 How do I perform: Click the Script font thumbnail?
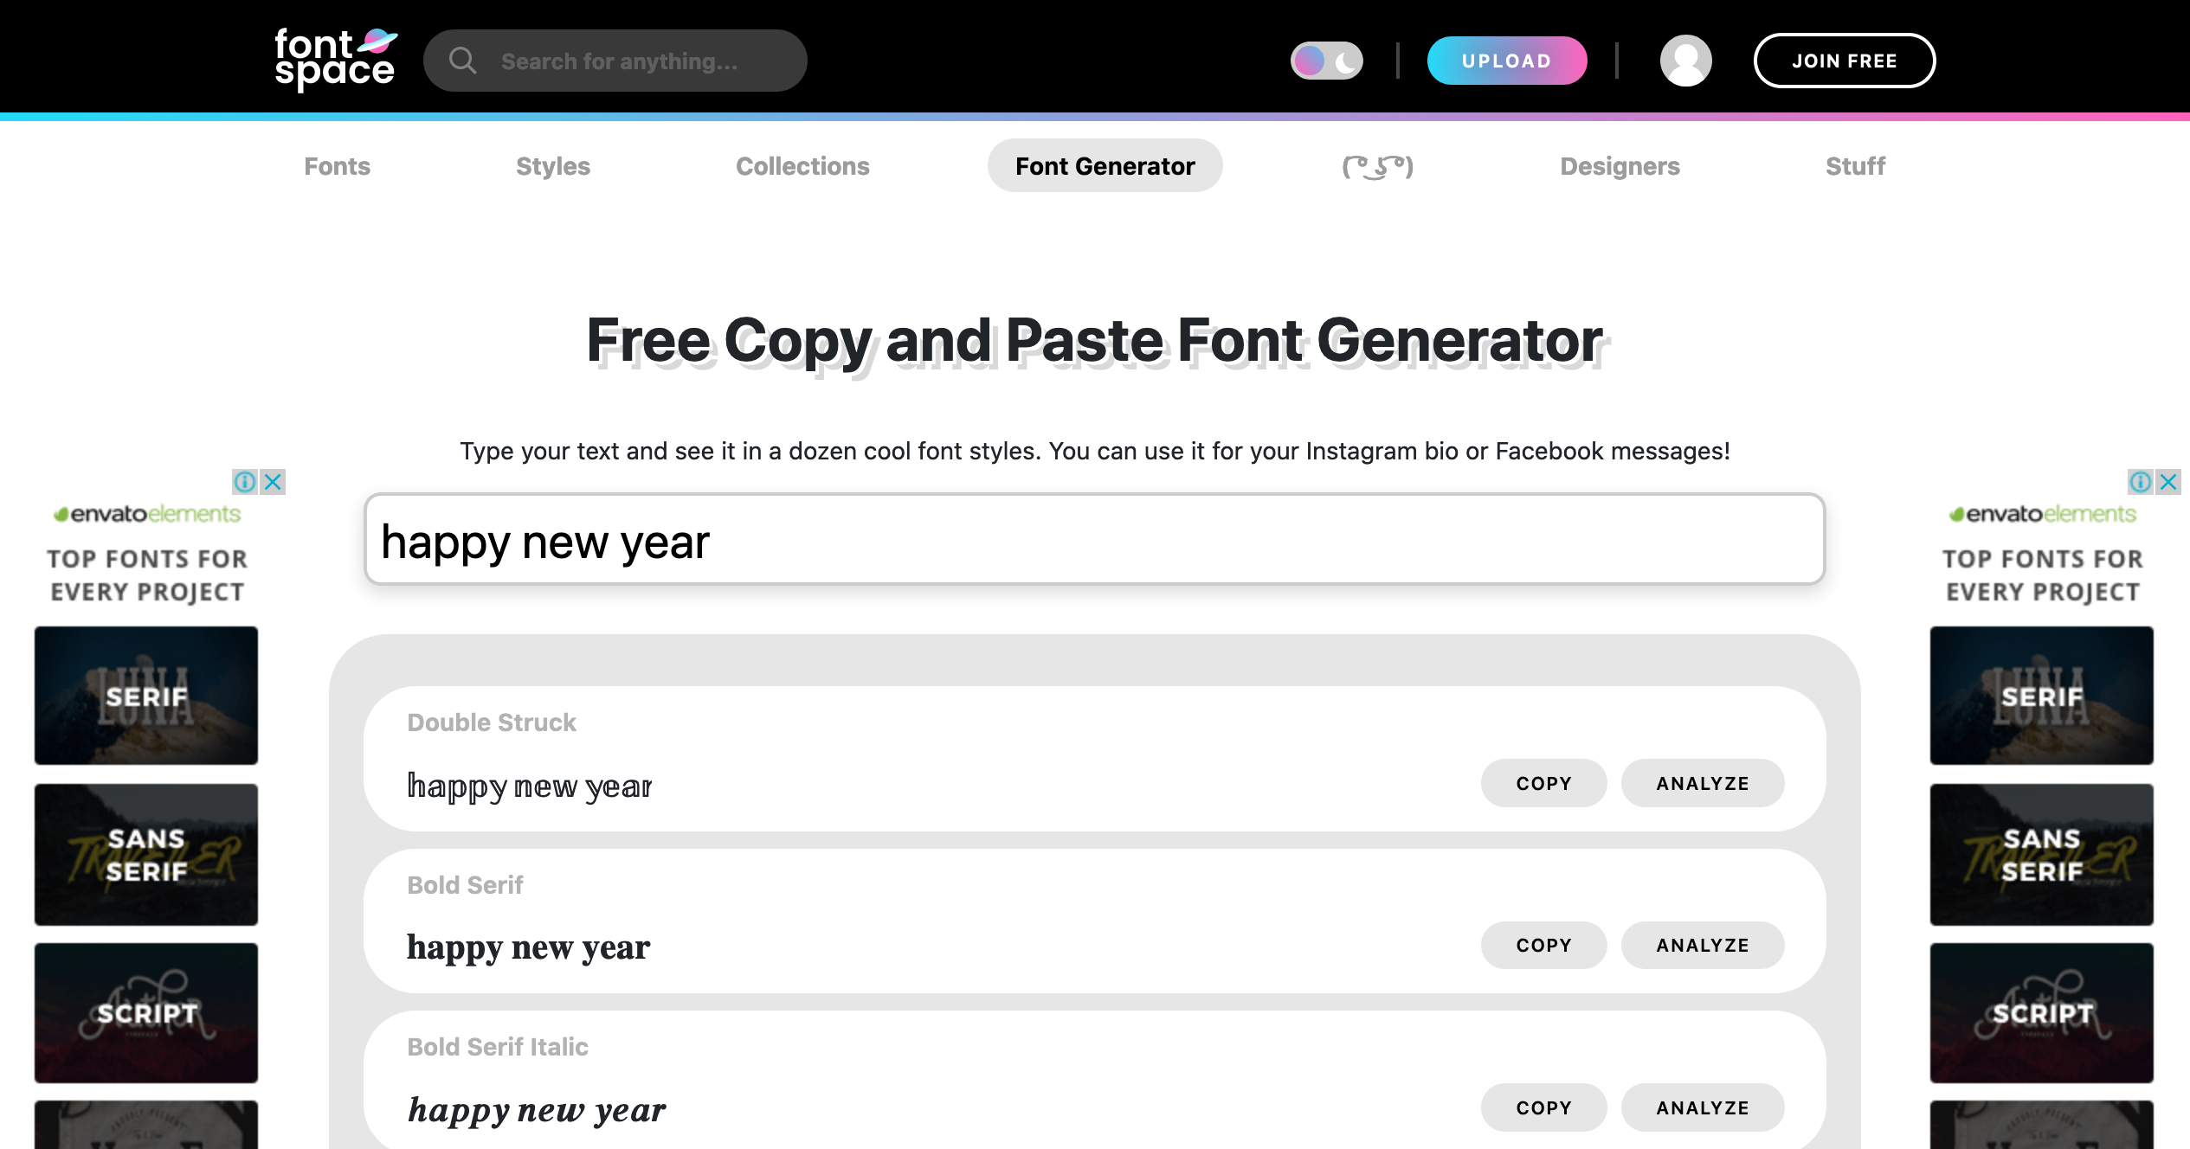[x=148, y=1011]
